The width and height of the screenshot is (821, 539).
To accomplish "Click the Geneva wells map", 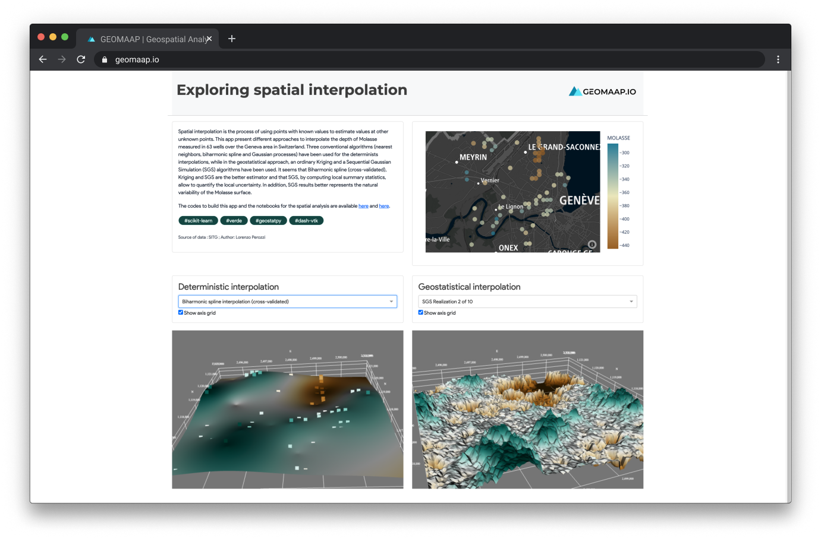I will click(x=512, y=192).
